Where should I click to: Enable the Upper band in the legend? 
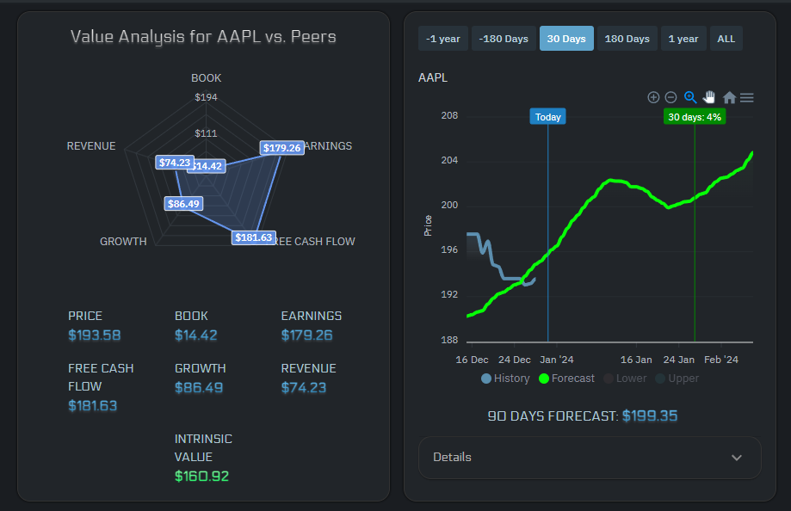point(677,379)
